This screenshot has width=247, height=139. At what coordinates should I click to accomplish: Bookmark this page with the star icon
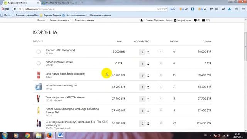(x=211, y=9)
